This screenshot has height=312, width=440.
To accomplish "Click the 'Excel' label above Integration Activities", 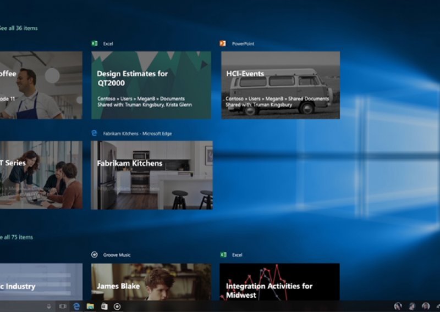I will coord(237,255).
